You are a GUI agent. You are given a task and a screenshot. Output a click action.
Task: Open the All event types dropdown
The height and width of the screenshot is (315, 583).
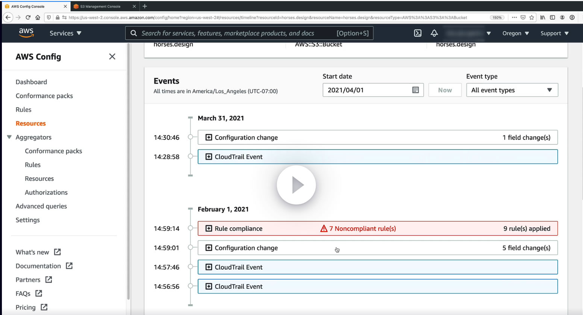click(512, 90)
